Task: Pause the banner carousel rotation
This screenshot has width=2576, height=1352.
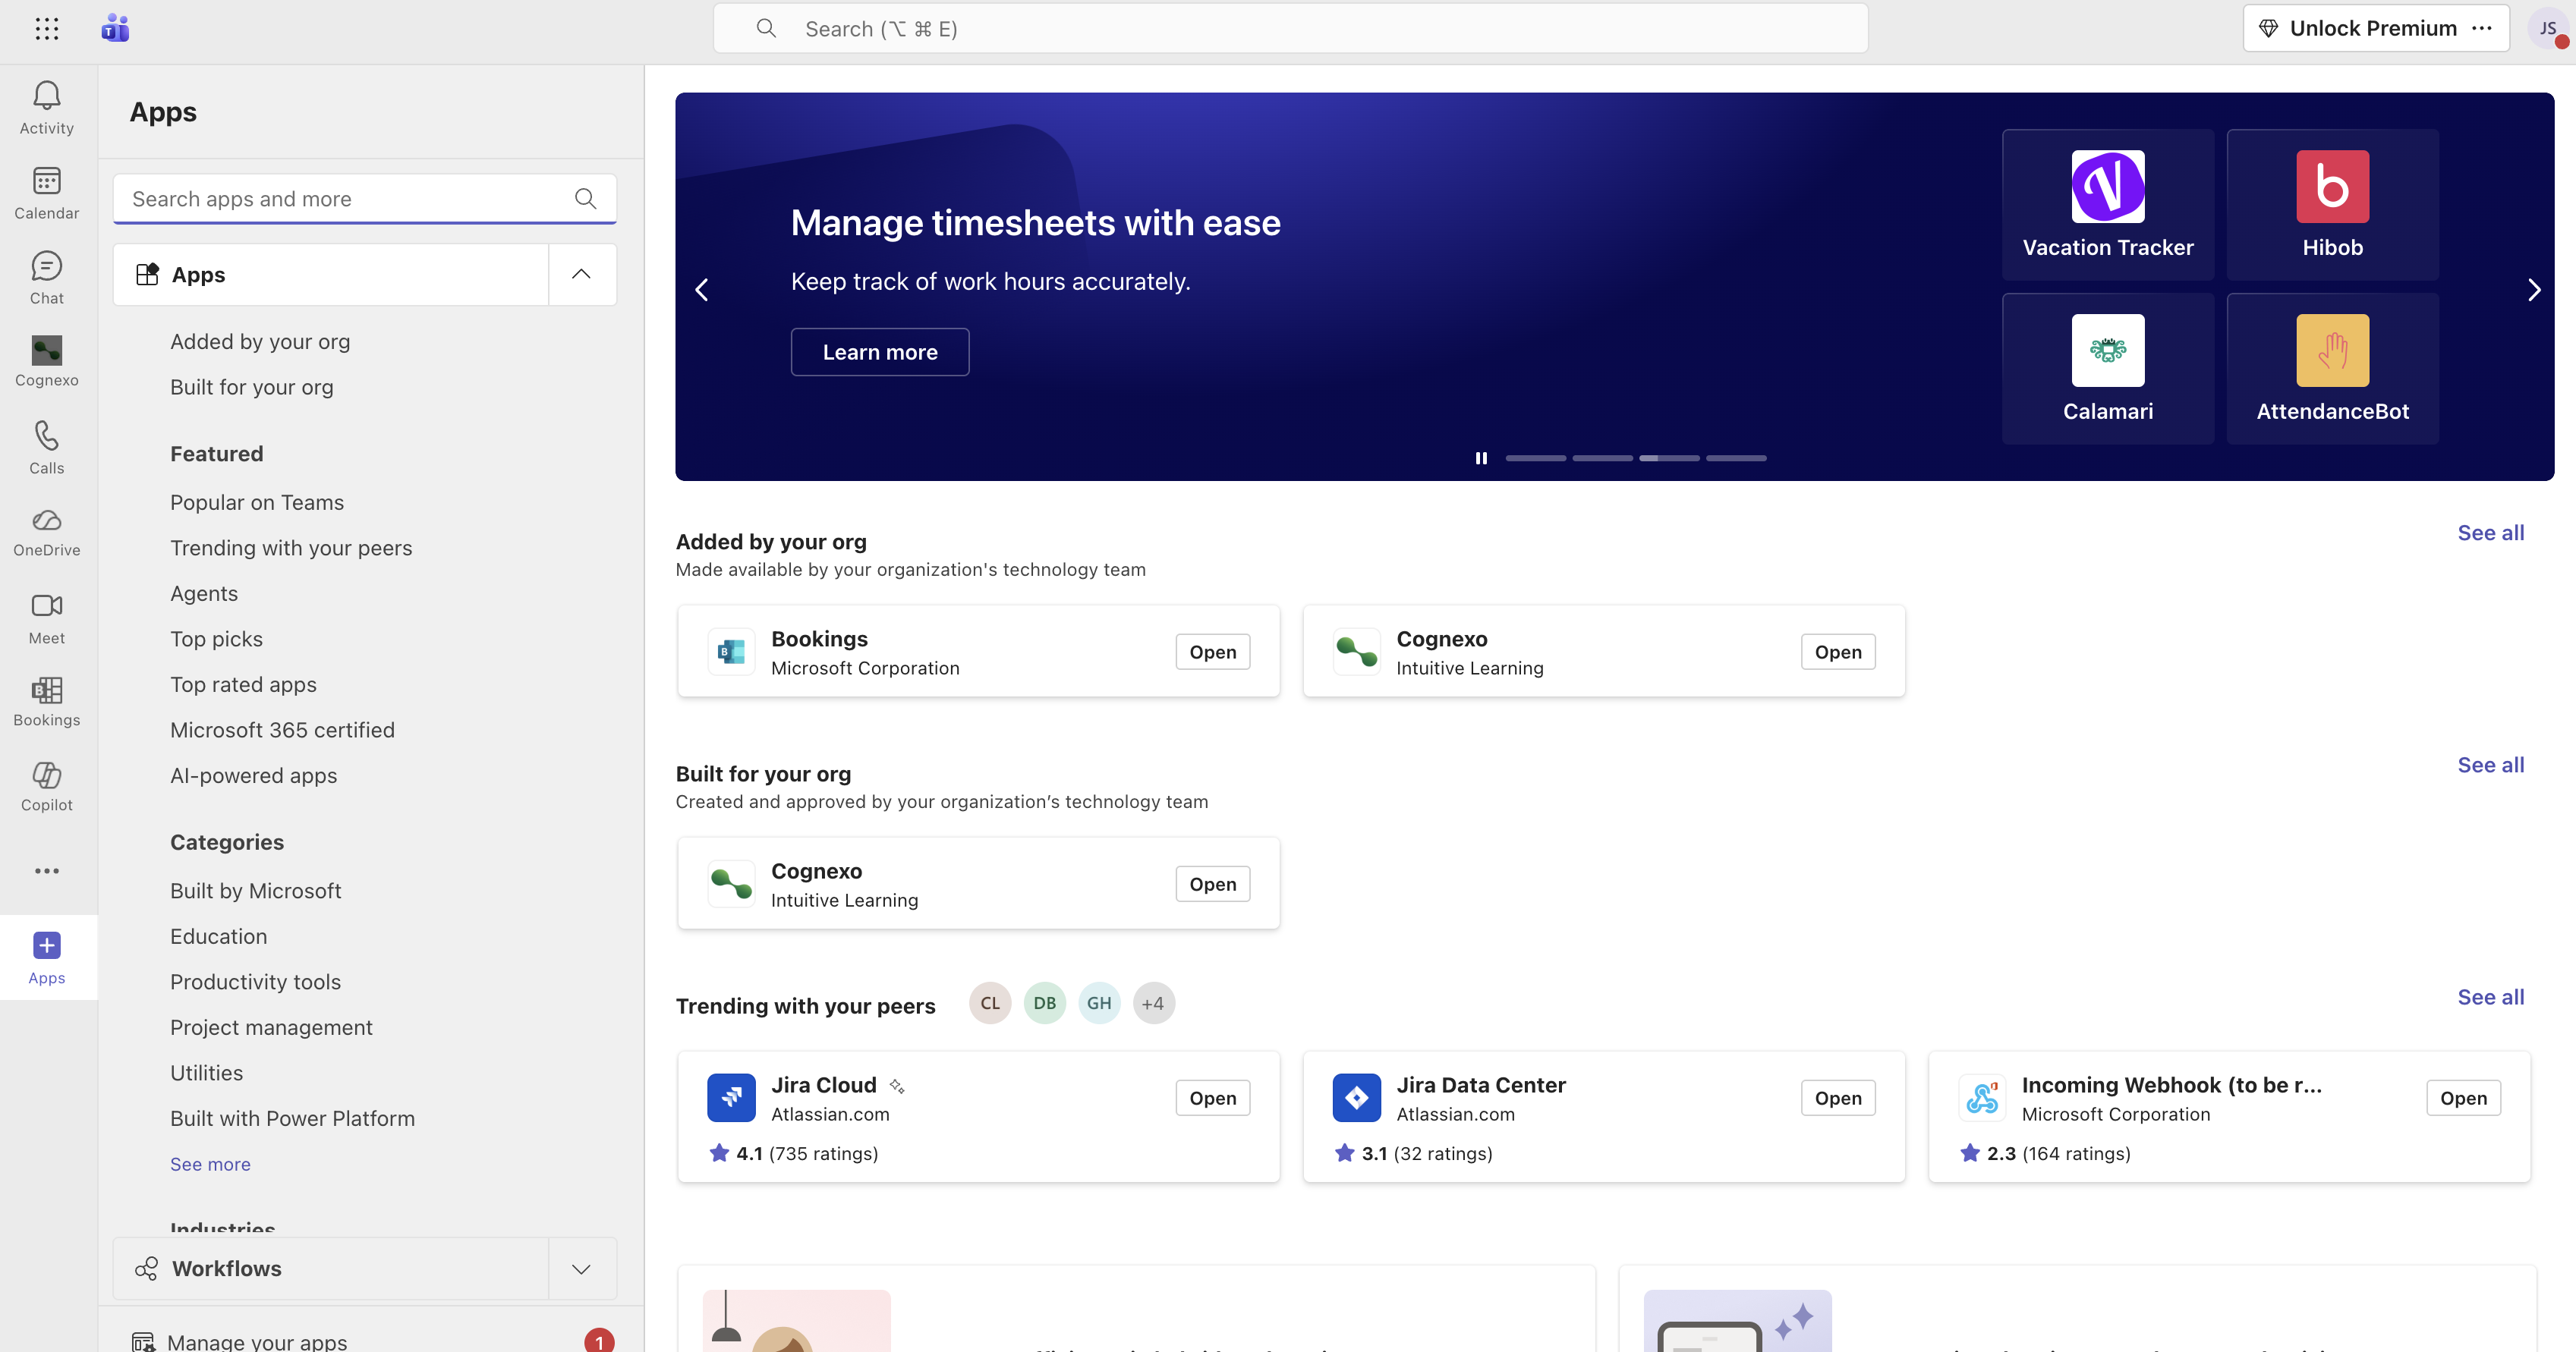Action: (x=1482, y=457)
